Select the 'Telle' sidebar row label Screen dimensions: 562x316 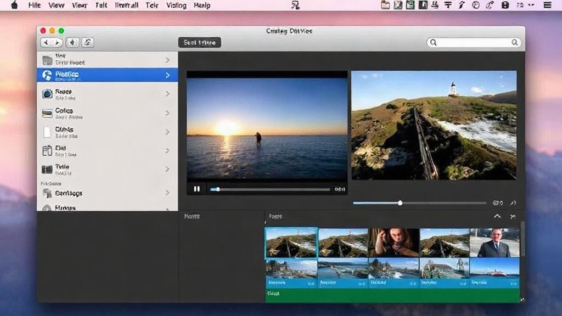(62, 167)
